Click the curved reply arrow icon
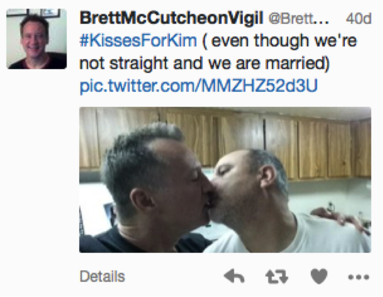Viewport: 383px width, 297px height. (234, 276)
